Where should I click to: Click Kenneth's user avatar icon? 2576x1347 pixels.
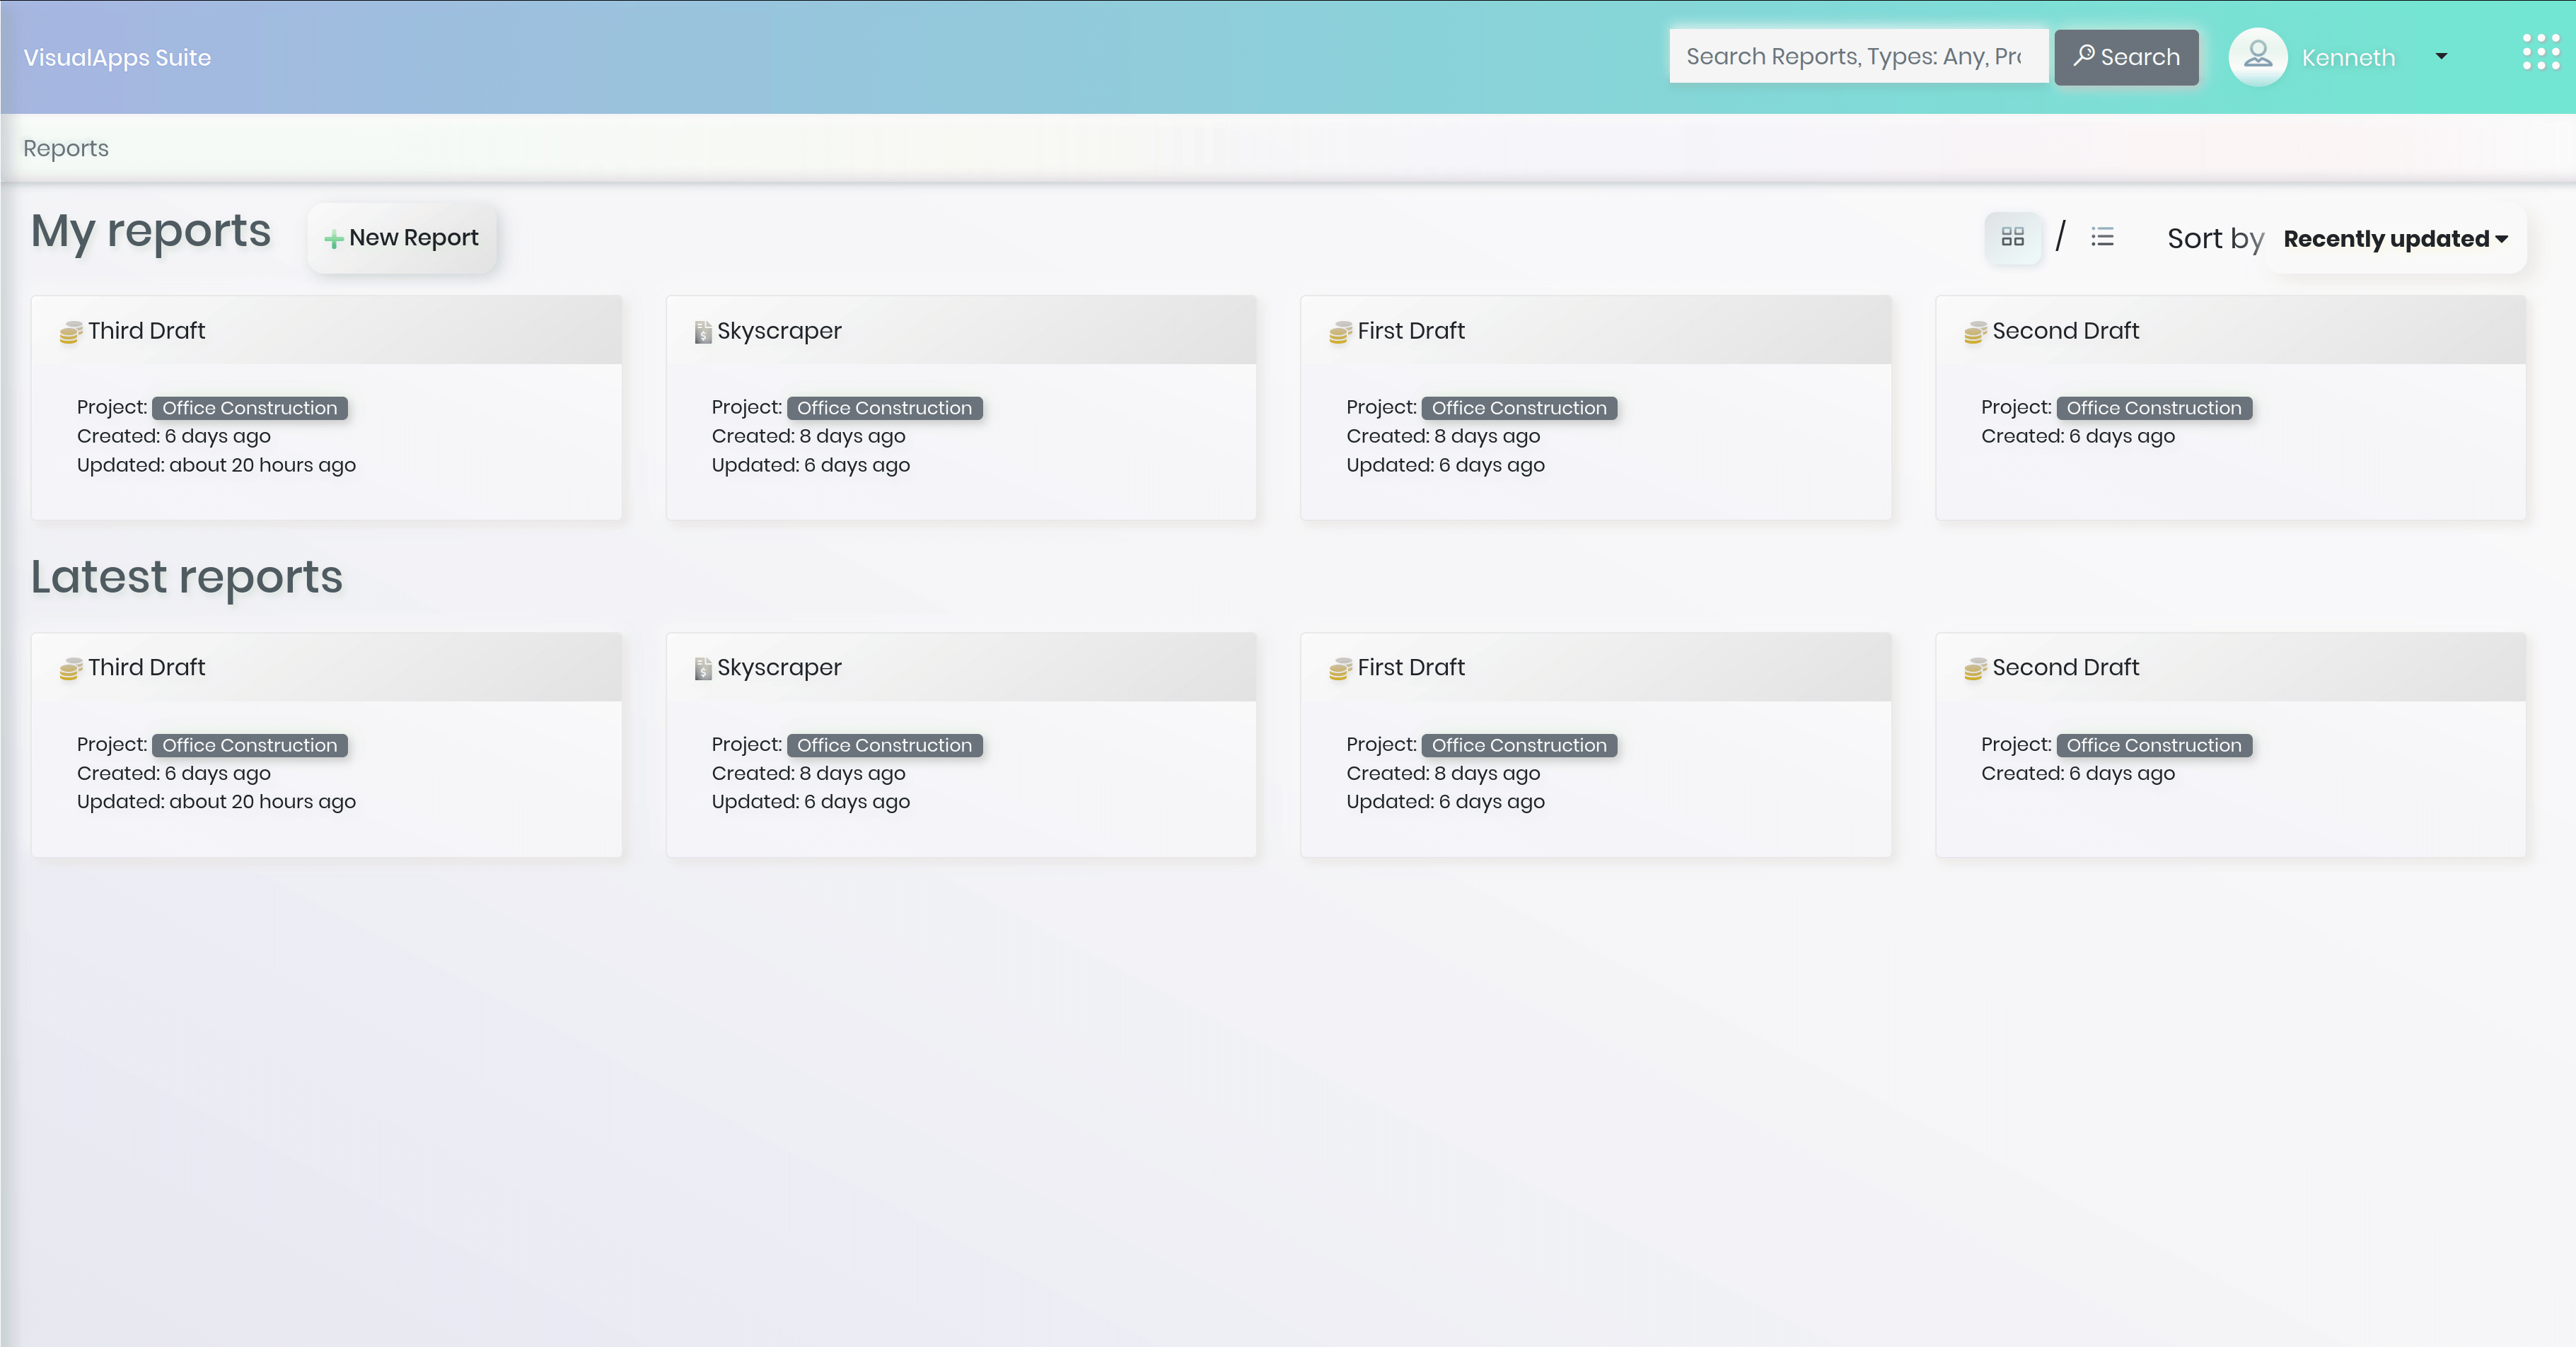click(2257, 56)
